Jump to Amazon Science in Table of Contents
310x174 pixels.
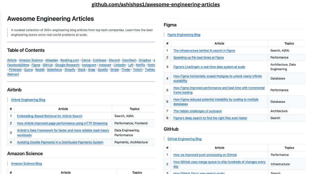[x=31, y=60]
